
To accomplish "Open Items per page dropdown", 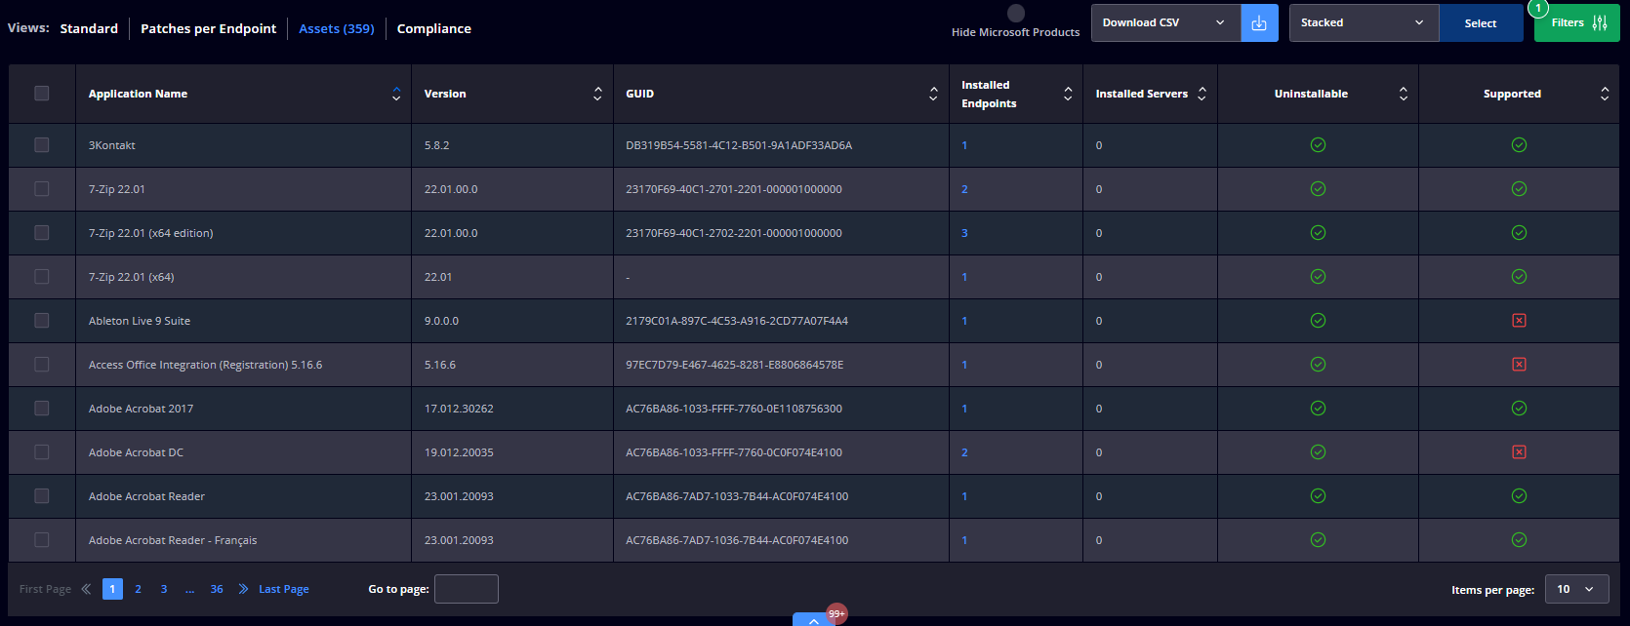I will 1575,589.
